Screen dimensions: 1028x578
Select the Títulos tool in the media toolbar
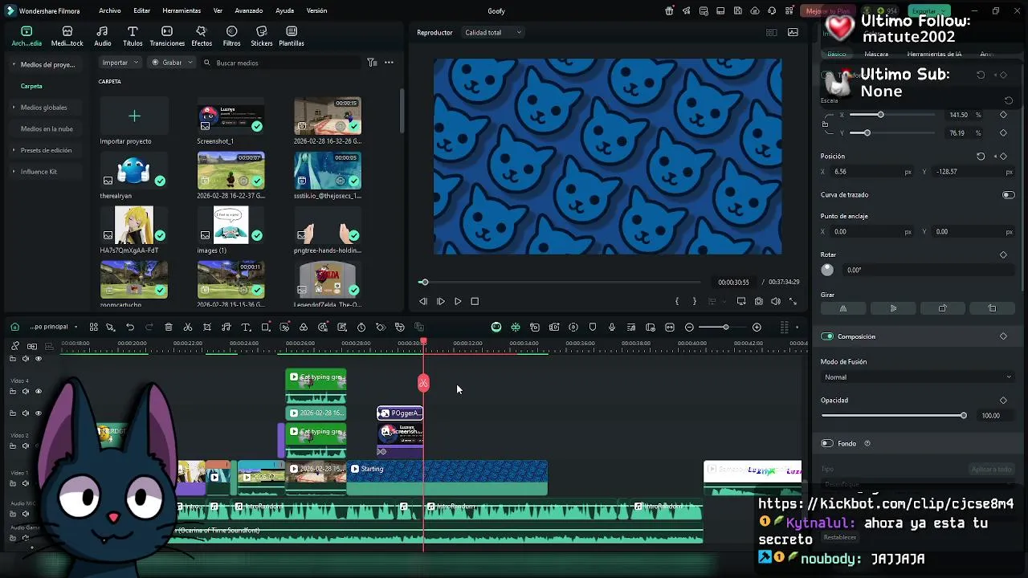click(x=133, y=36)
